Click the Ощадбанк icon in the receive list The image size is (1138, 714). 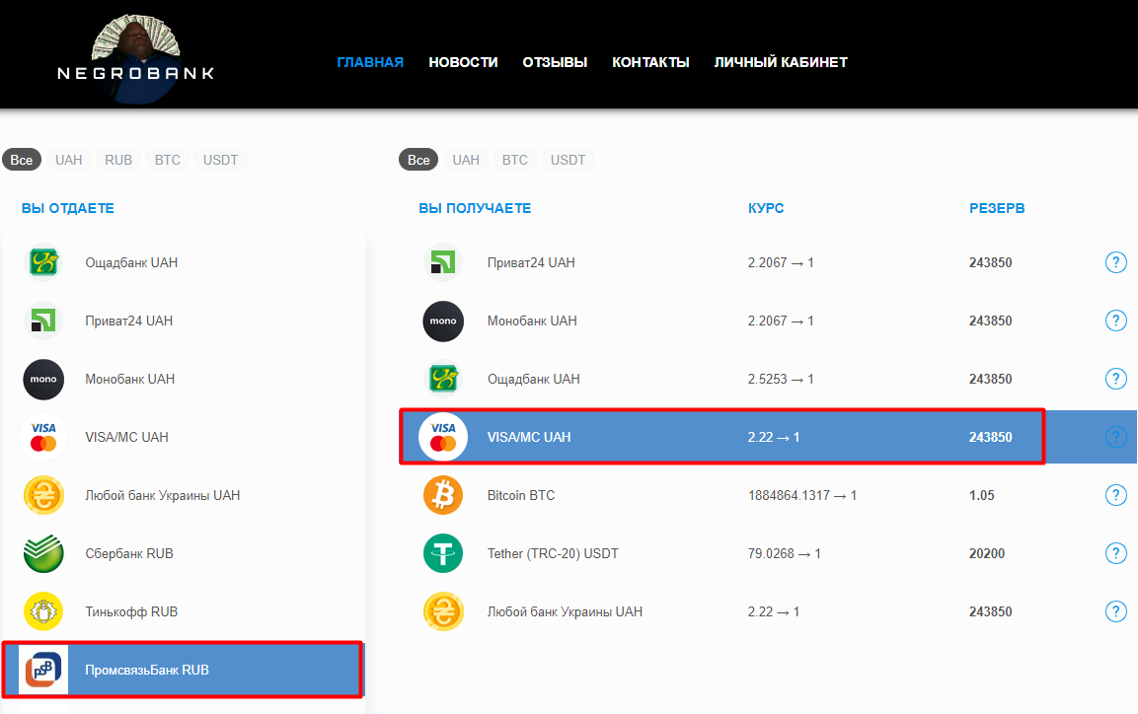pyautogui.click(x=443, y=379)
